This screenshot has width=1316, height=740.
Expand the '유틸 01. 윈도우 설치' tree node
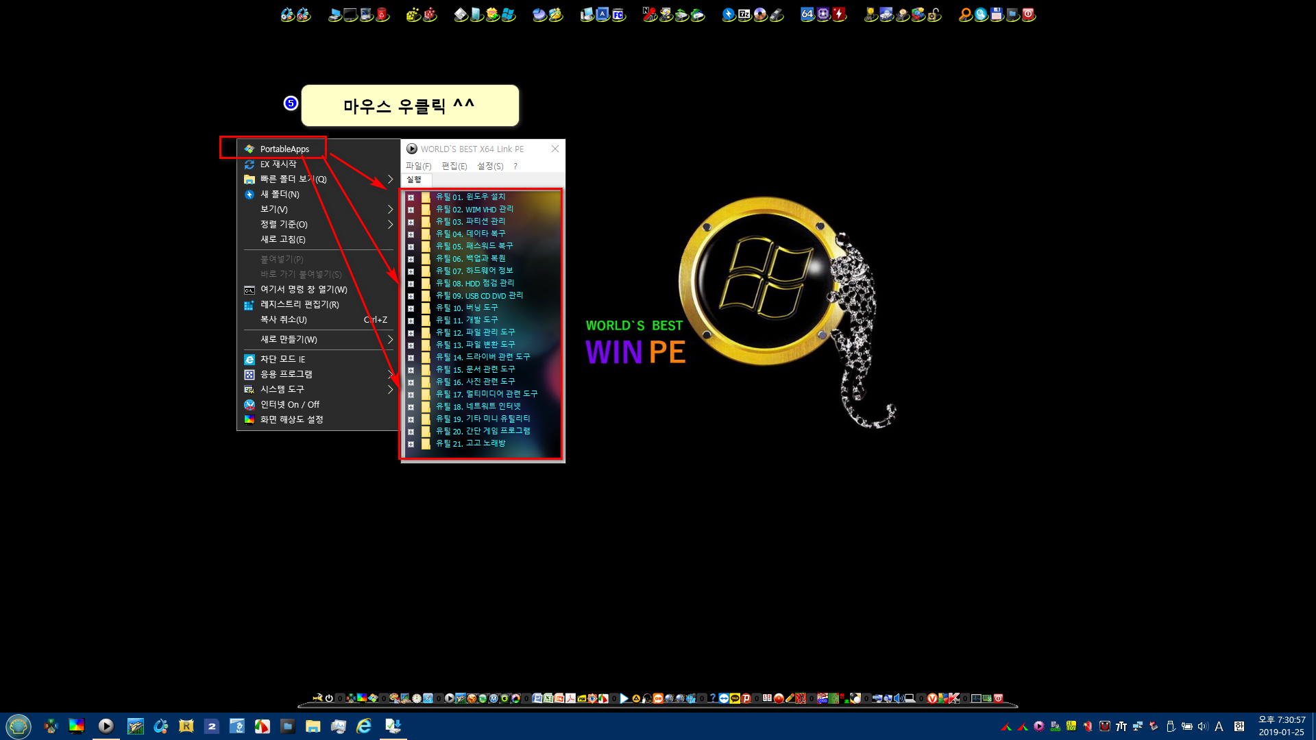411,197
